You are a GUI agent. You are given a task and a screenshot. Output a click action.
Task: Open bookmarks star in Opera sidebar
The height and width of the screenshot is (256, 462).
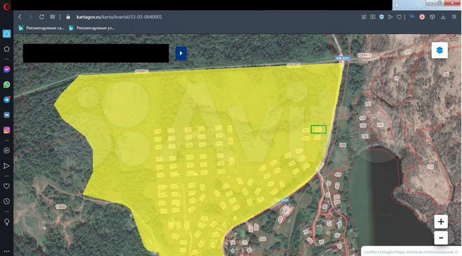click(x=6, y=49)
